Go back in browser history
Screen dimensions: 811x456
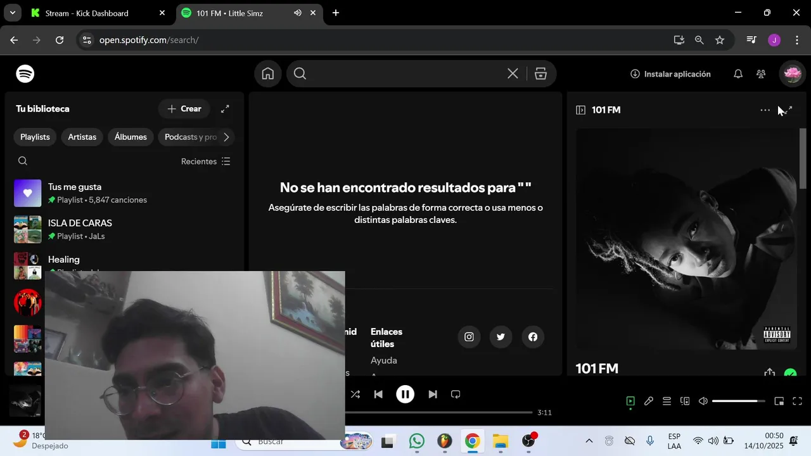click(x=14, y=40)
